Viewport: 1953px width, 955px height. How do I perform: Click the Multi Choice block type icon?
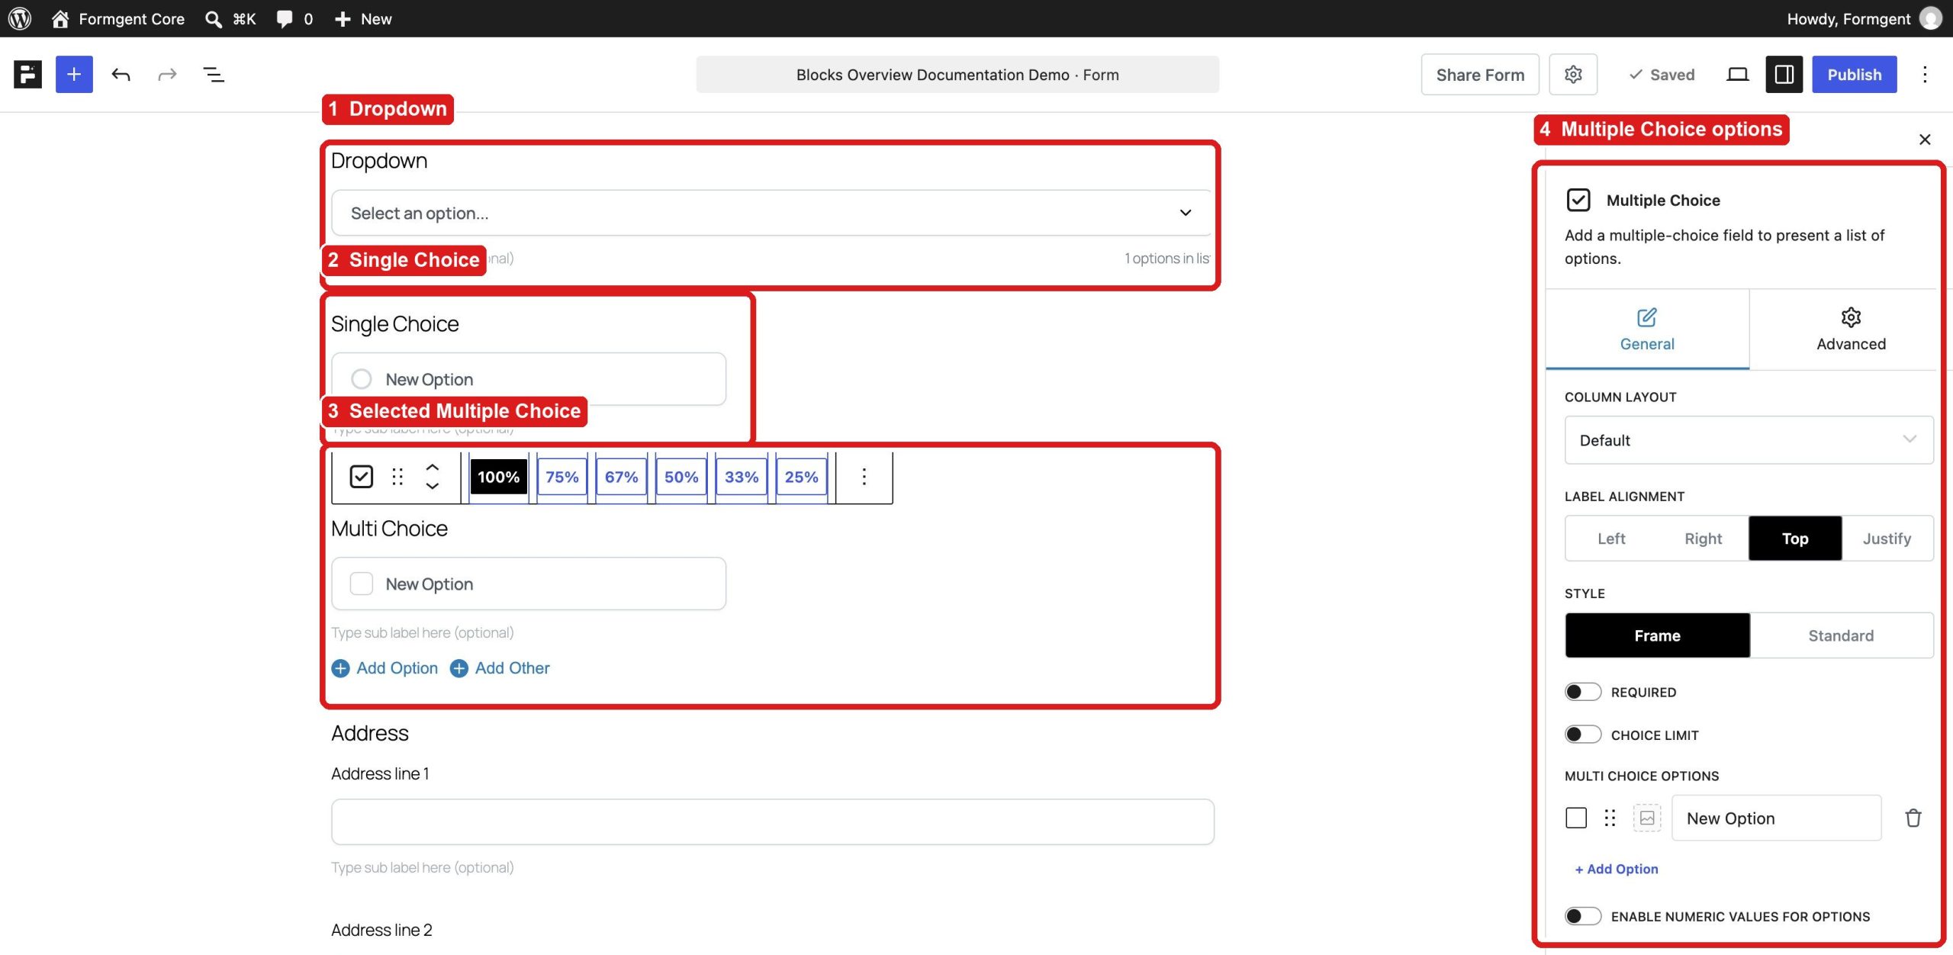tap(361, 477)
